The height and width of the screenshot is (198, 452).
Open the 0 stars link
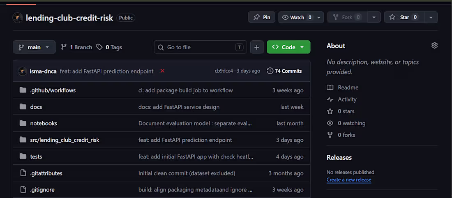pos(341,111)
